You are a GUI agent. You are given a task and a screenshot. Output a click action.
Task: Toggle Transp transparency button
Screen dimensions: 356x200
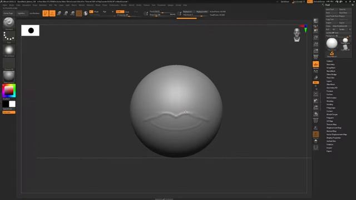pos(316,128)
